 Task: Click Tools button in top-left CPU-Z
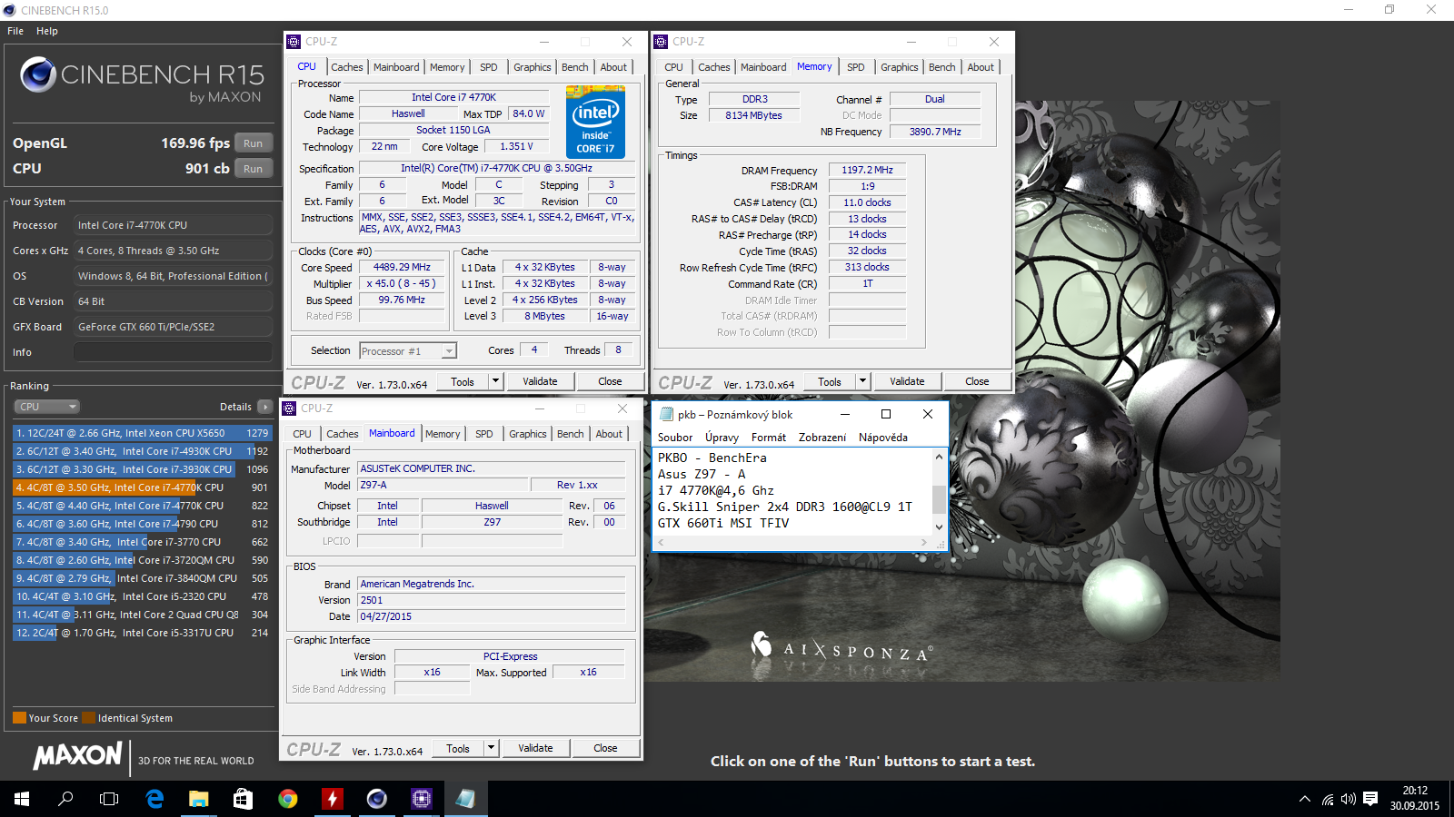[463, 381]
